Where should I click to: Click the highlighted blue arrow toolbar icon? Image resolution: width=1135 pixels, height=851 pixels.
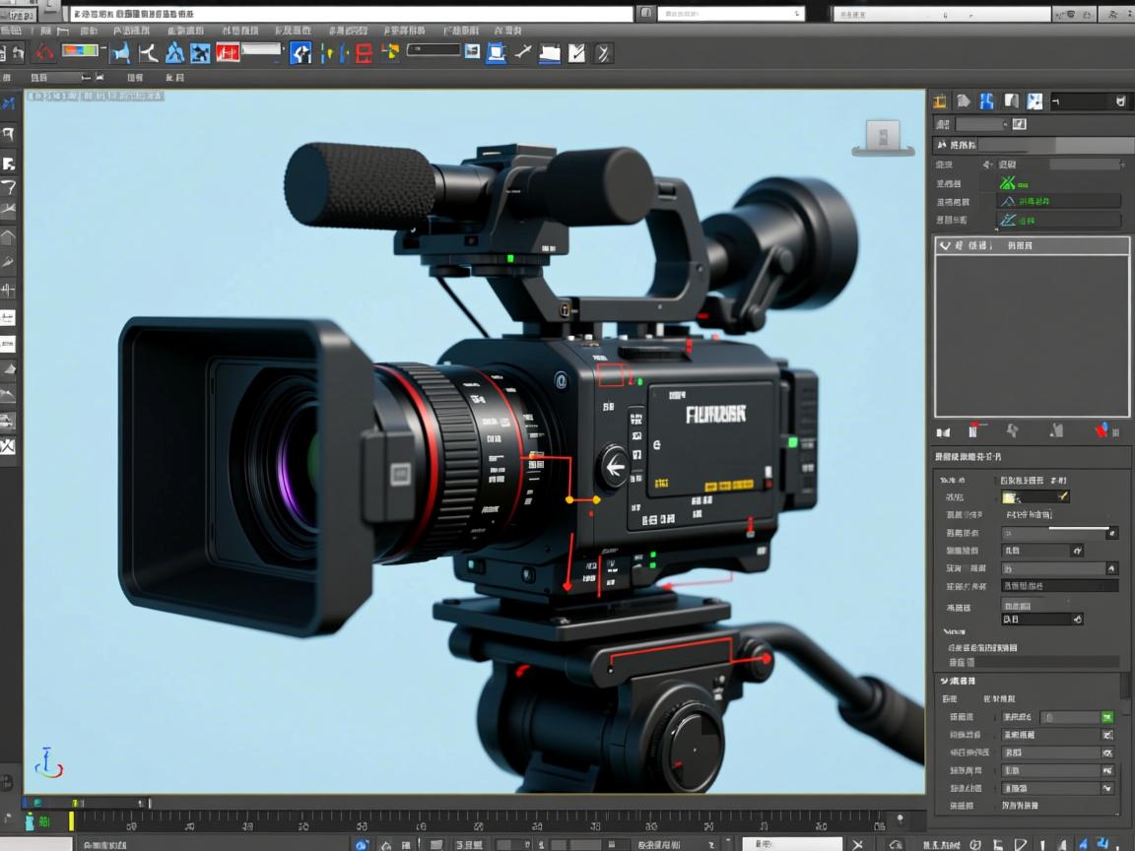tap(300, 53)
